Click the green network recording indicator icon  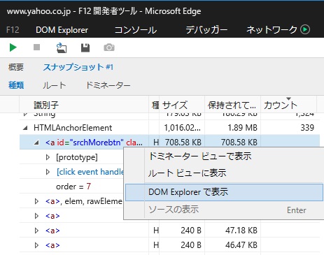pyautogui.click(x=305, y=29)
